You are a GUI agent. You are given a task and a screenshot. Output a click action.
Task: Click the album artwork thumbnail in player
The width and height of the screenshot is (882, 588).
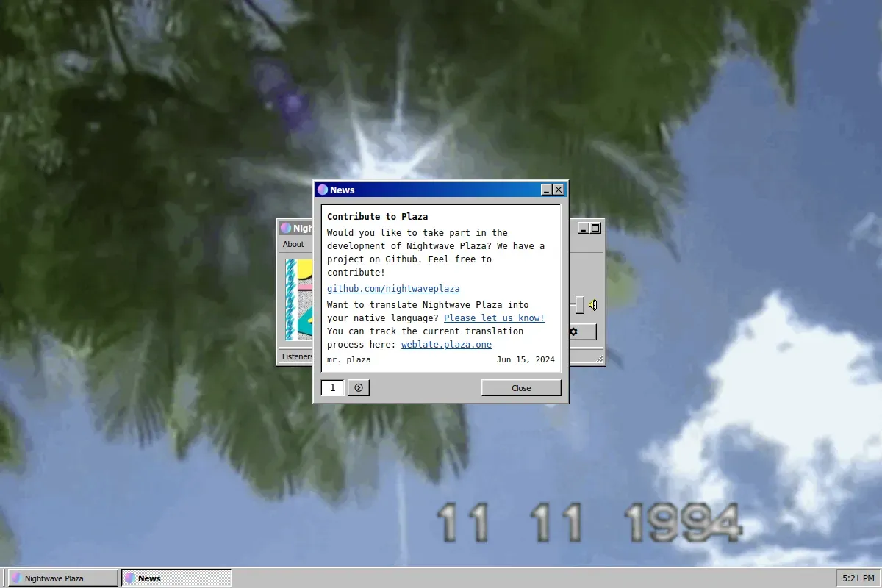tap(299, 299)
